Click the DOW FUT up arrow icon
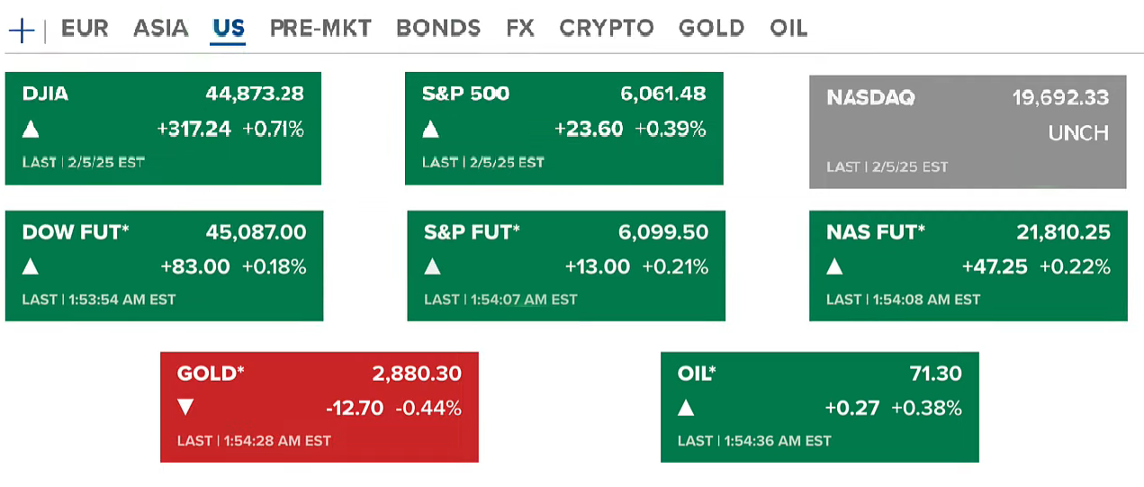 point(31,266)
